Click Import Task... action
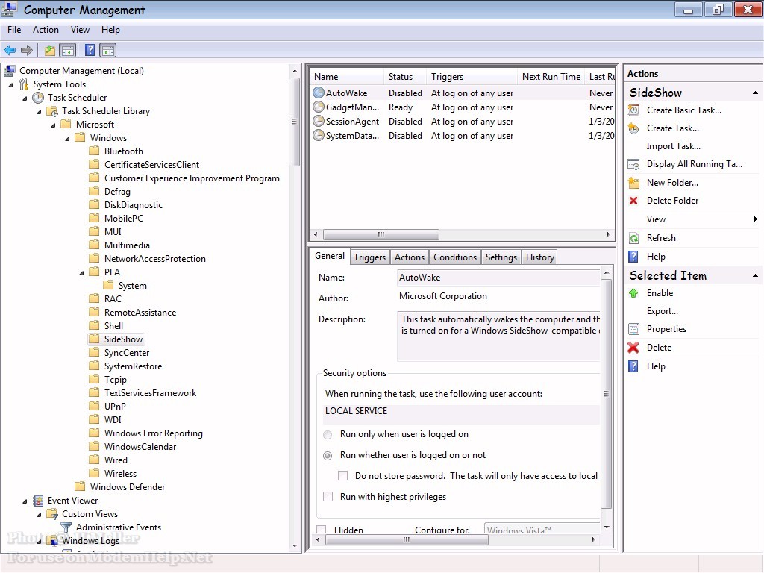764x573 pixels. (674, 146)
